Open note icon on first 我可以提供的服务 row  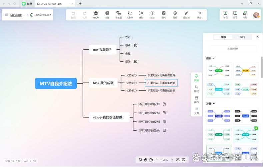[164, 104]
